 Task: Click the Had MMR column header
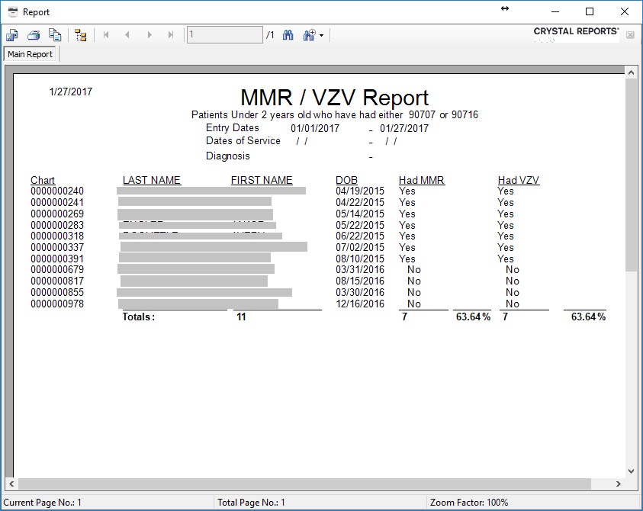[x=422, y=181]
